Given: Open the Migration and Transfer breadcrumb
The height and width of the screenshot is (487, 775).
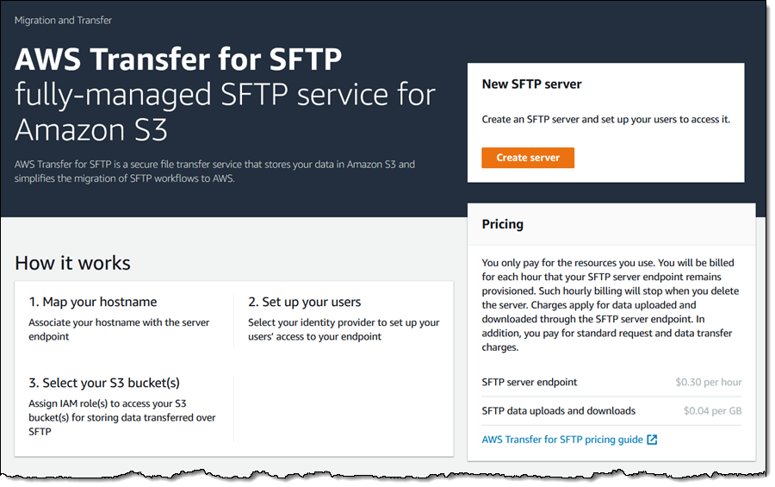Looking at the screenshot, I should [63, 21].
